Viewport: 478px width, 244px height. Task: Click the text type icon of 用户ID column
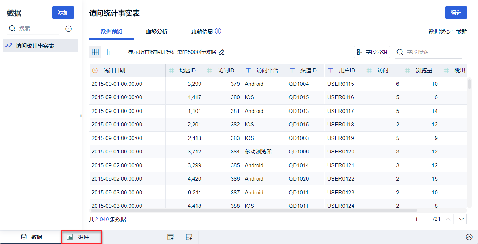(331, 71)
